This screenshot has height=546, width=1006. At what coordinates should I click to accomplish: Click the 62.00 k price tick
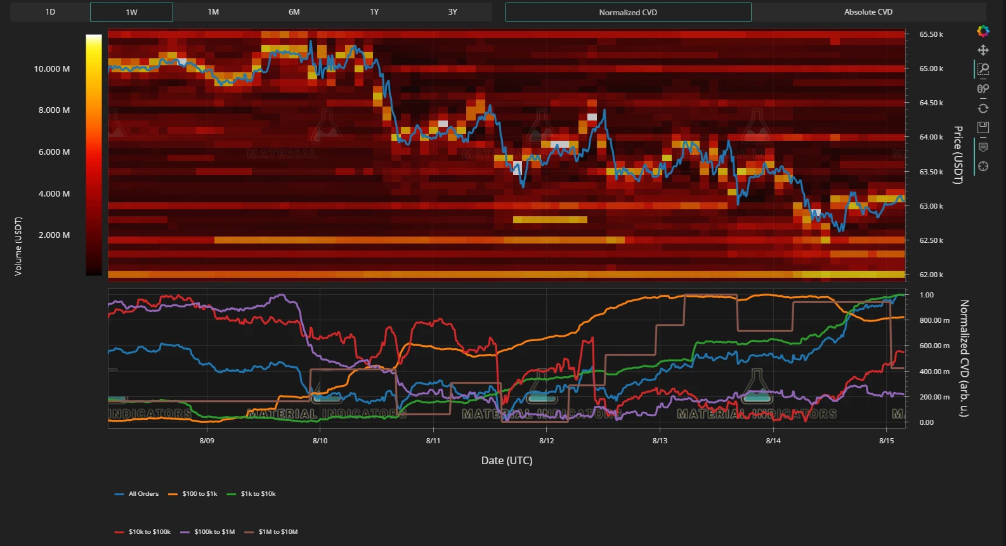[931, 275]
